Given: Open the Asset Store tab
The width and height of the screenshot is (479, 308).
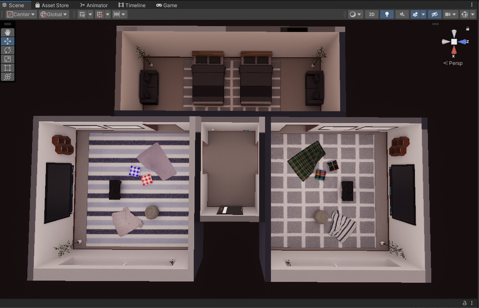Looking at the screenshot, I should [x=51, y=5].
